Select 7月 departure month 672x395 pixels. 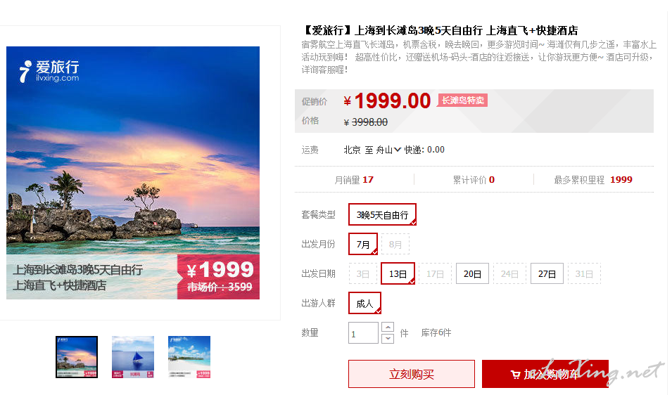coord(363,245)
